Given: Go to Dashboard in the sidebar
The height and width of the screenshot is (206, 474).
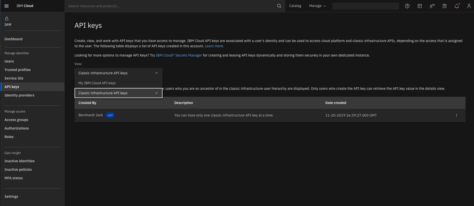Looking at the screenshot, I should pos(13,39).
